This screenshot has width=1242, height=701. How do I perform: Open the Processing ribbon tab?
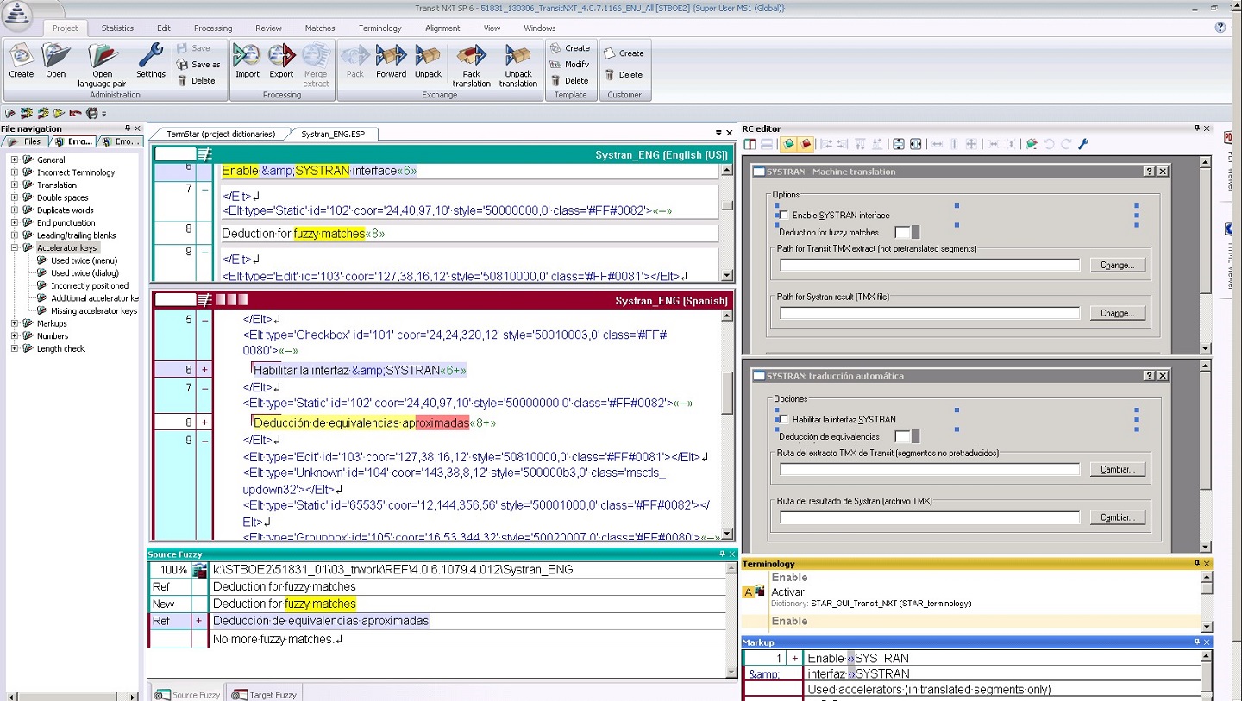(x=213, y=28)
